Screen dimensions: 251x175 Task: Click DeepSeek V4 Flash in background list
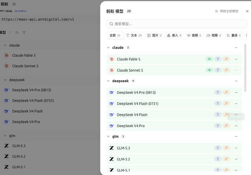tap(27, 111)
